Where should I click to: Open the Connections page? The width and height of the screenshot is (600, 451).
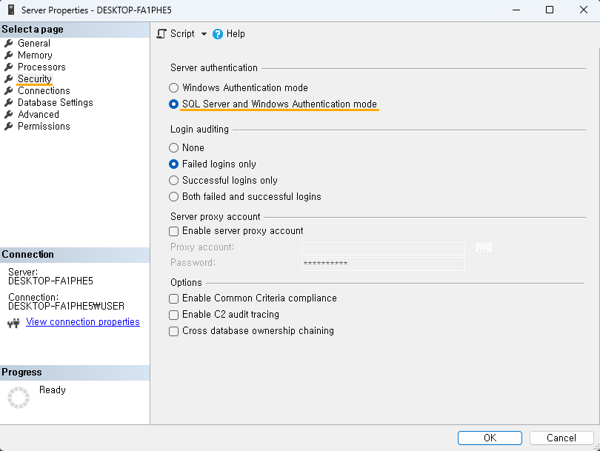pos(44,90)
